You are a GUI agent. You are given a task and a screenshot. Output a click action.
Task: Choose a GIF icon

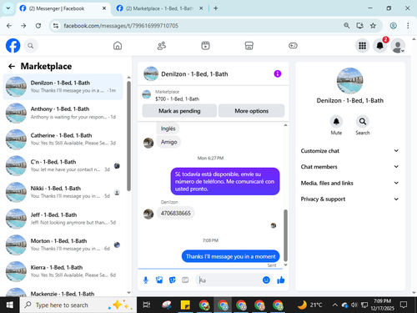[x=185, y=280]
